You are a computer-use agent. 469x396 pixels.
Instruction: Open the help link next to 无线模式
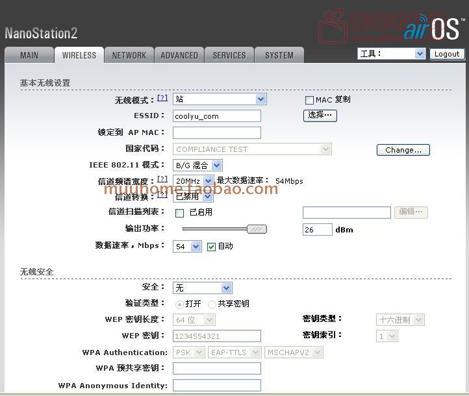[x=162, y=98]
